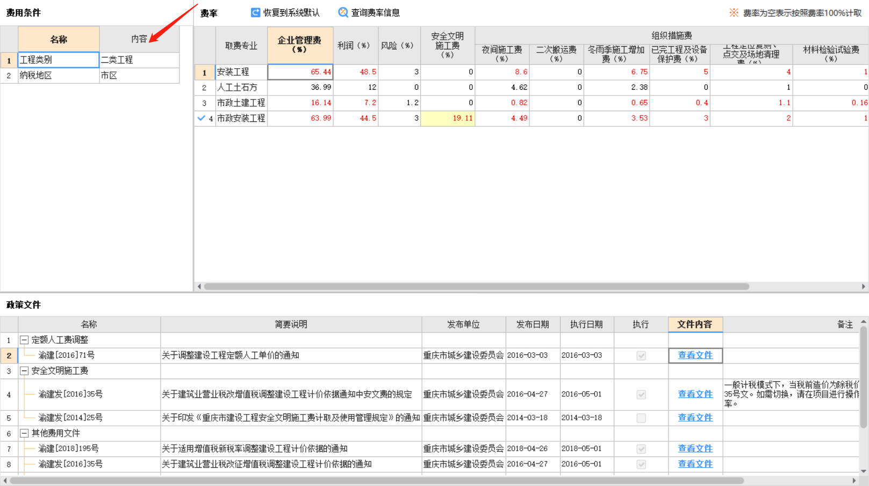Open 查看文件 link for 渝建发[2014]25号
Screen dimensions: 869x486
pos(695,417)
